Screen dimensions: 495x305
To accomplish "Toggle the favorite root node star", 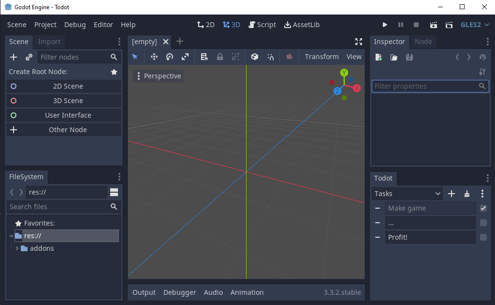I will pos(114,72).
